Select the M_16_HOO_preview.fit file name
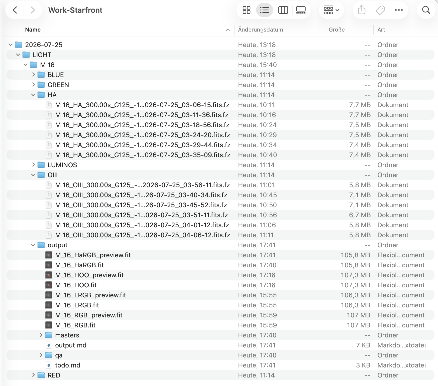Image resolution: width=438 pixels, height=386 pixels. point(89,275)
